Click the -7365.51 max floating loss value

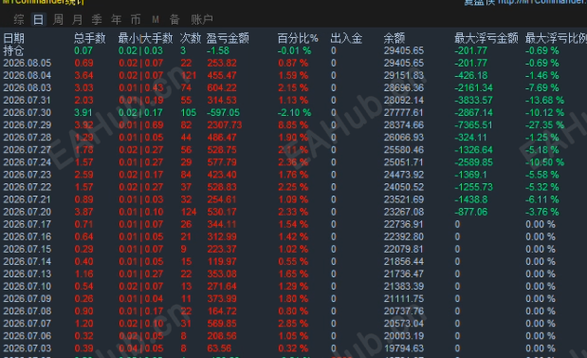(473, 124)
